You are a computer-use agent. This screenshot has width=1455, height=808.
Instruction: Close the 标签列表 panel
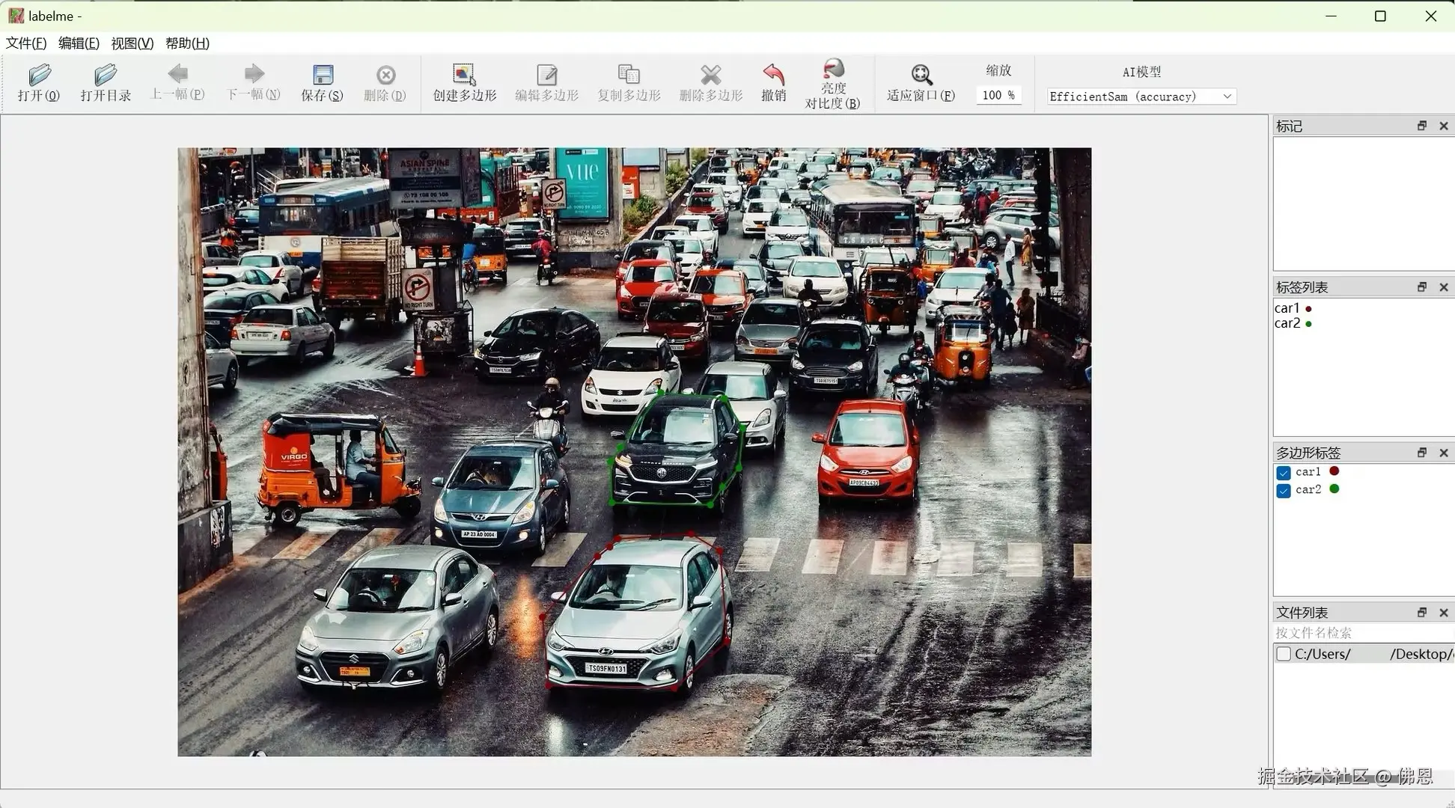(1443, 287)
